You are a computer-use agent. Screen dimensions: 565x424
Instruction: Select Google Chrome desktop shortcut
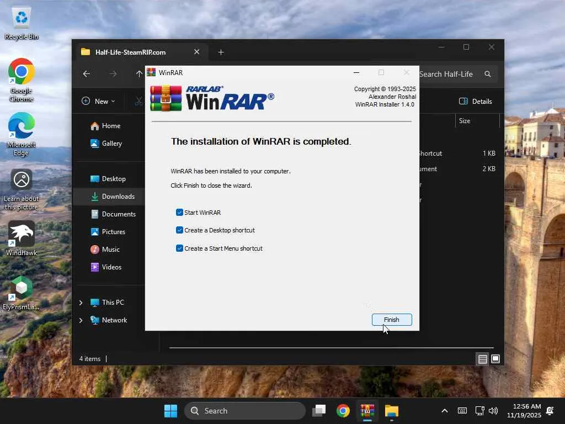(22, 80)
